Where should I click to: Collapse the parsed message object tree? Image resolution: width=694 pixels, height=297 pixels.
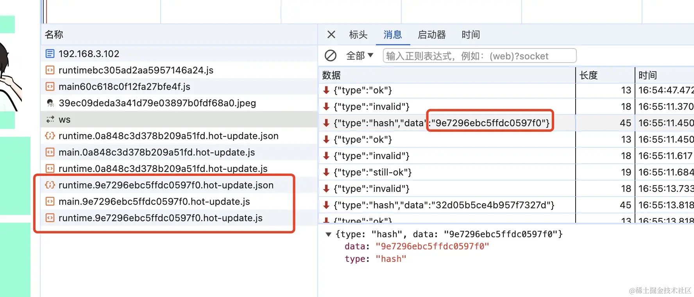(329, 234)
